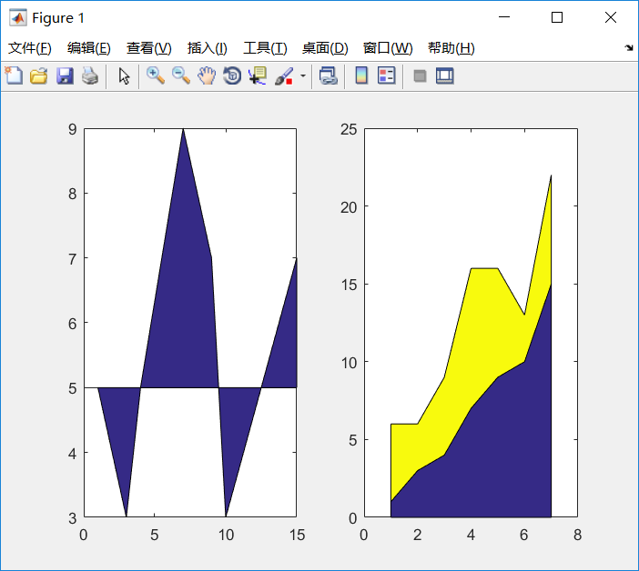
Task: Click y-axis label 20 on right plot
Action: [x=349, y=207]
